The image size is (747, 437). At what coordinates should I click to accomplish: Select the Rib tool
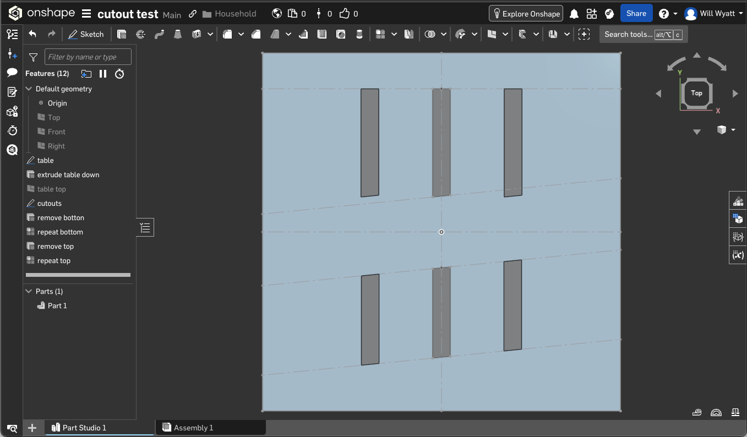point(303,34)
